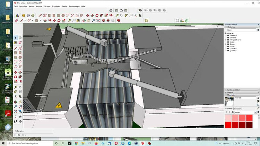Activate the Rotate tool in top toolbar

pos(97,15)
